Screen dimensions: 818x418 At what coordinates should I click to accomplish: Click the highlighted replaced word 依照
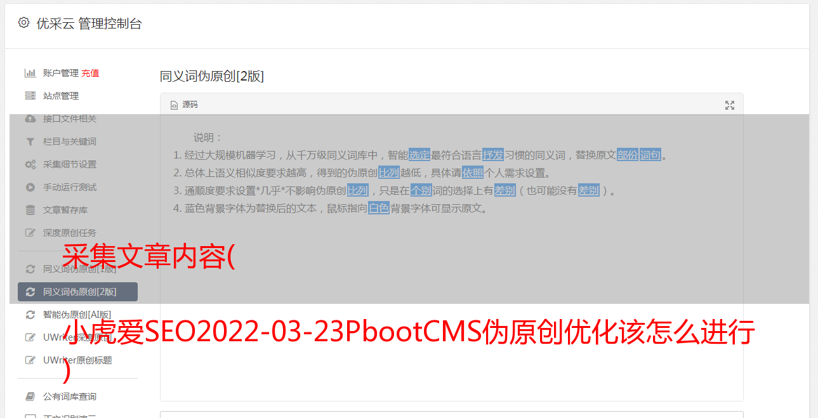click(x=473, y=173)
